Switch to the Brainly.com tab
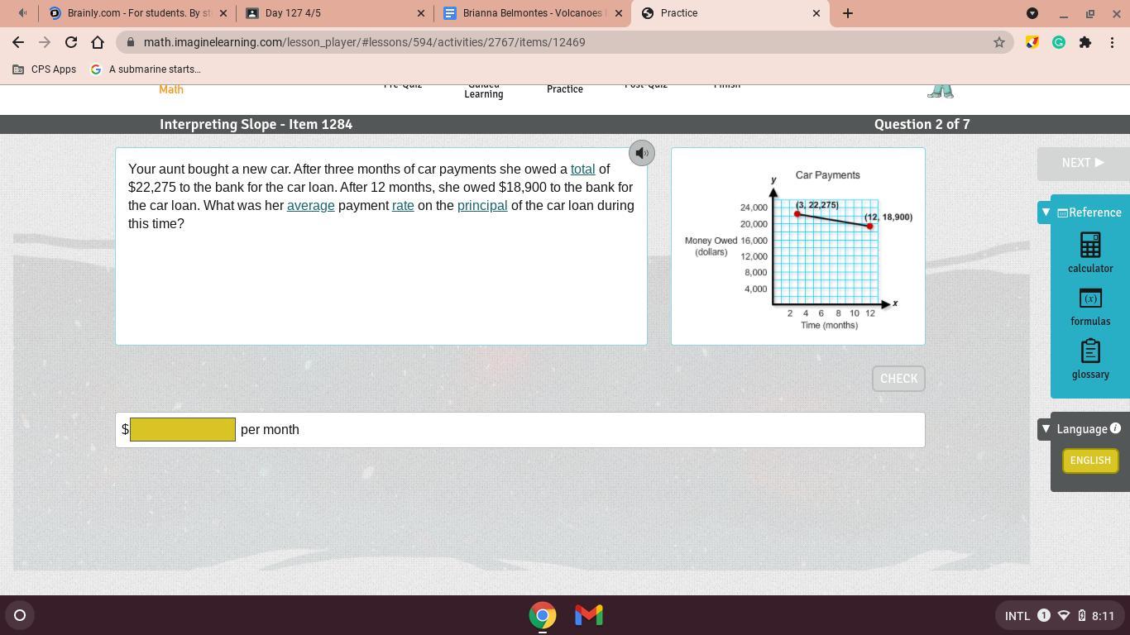Image resolution: width=1130 pixels, height=635 pixels. [x=136, y=13]
